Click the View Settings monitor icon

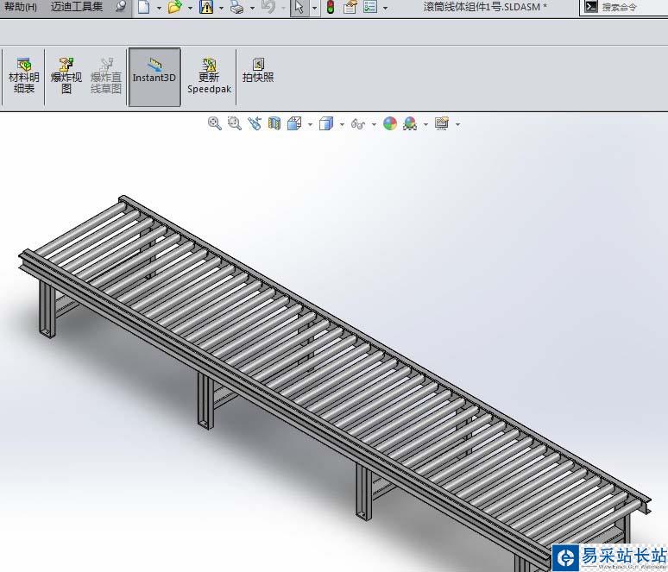click(x=442, y=123)
